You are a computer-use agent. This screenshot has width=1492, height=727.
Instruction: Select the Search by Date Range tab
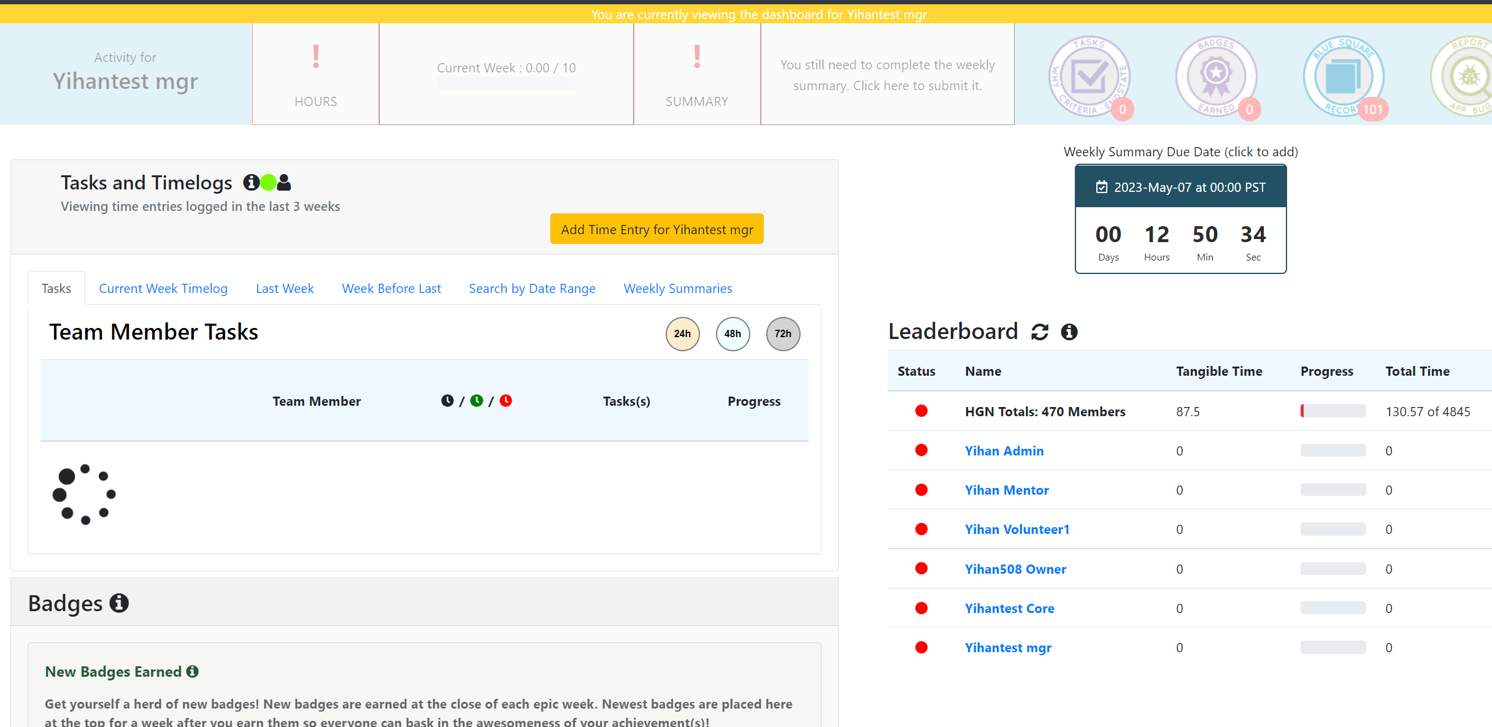[532, 288]
